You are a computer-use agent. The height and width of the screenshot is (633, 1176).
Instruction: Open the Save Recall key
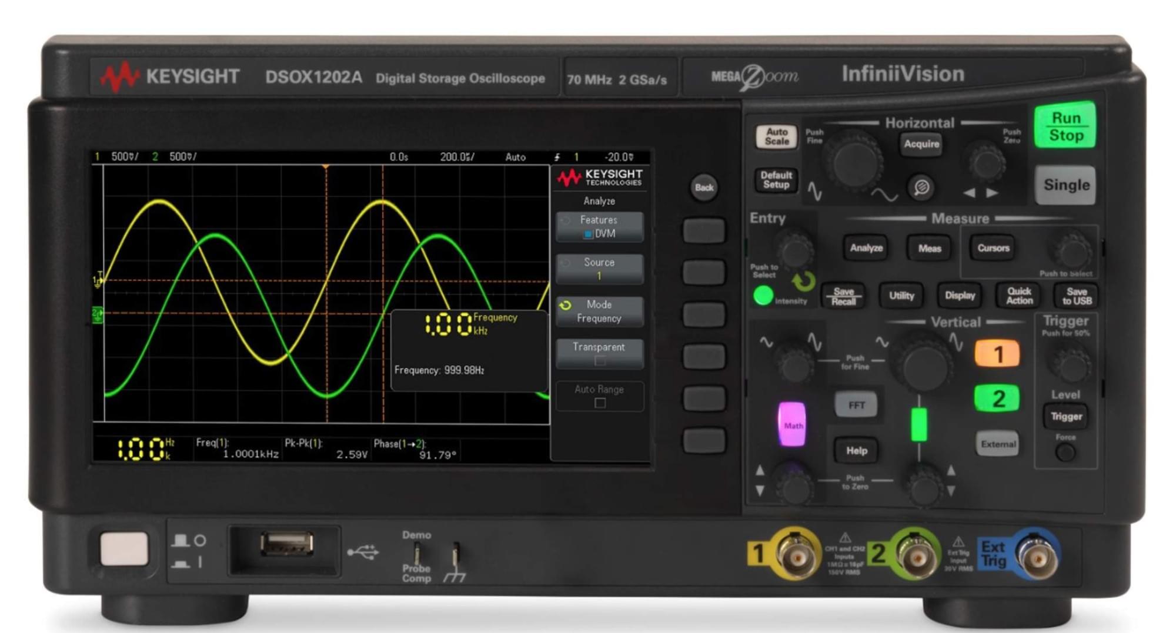[x=843, y=296]
